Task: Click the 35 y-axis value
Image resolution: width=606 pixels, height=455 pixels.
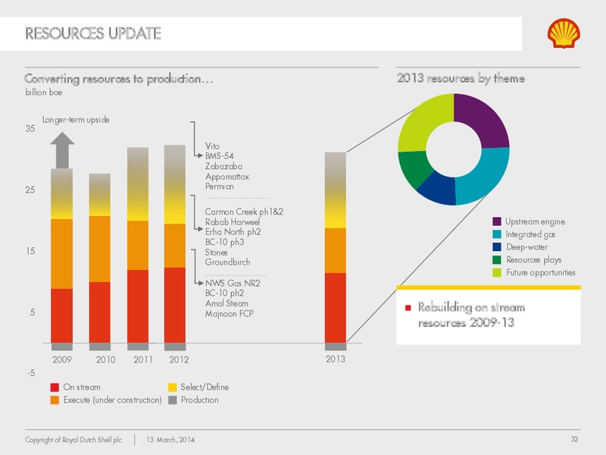Action: pos(30,129)
